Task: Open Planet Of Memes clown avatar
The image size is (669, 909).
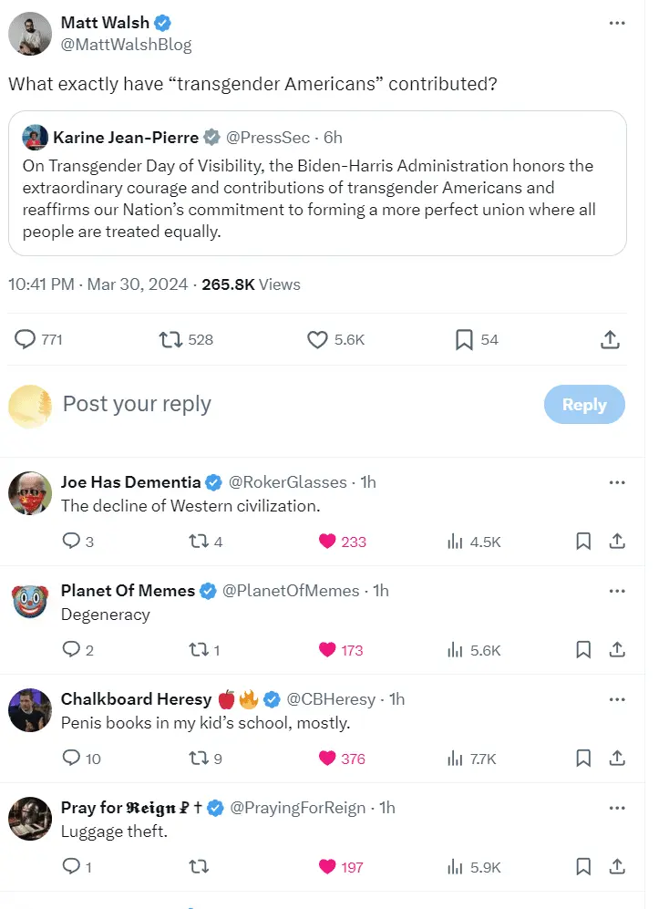Action: (30, 602)
